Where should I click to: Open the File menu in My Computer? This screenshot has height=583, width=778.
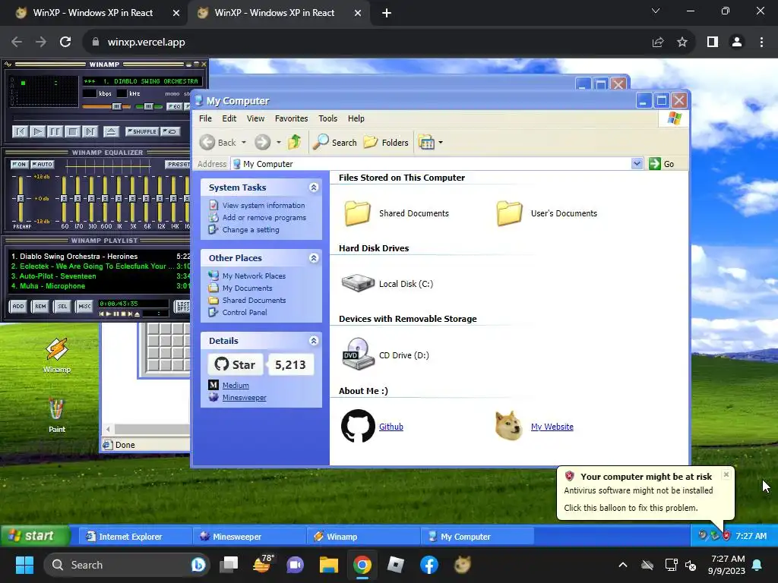pos(205,118)
